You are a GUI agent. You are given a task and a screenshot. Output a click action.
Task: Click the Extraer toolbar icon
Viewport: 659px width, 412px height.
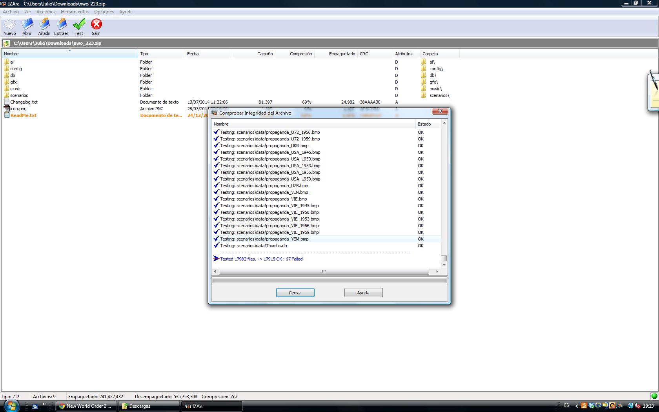pos(61,25)
